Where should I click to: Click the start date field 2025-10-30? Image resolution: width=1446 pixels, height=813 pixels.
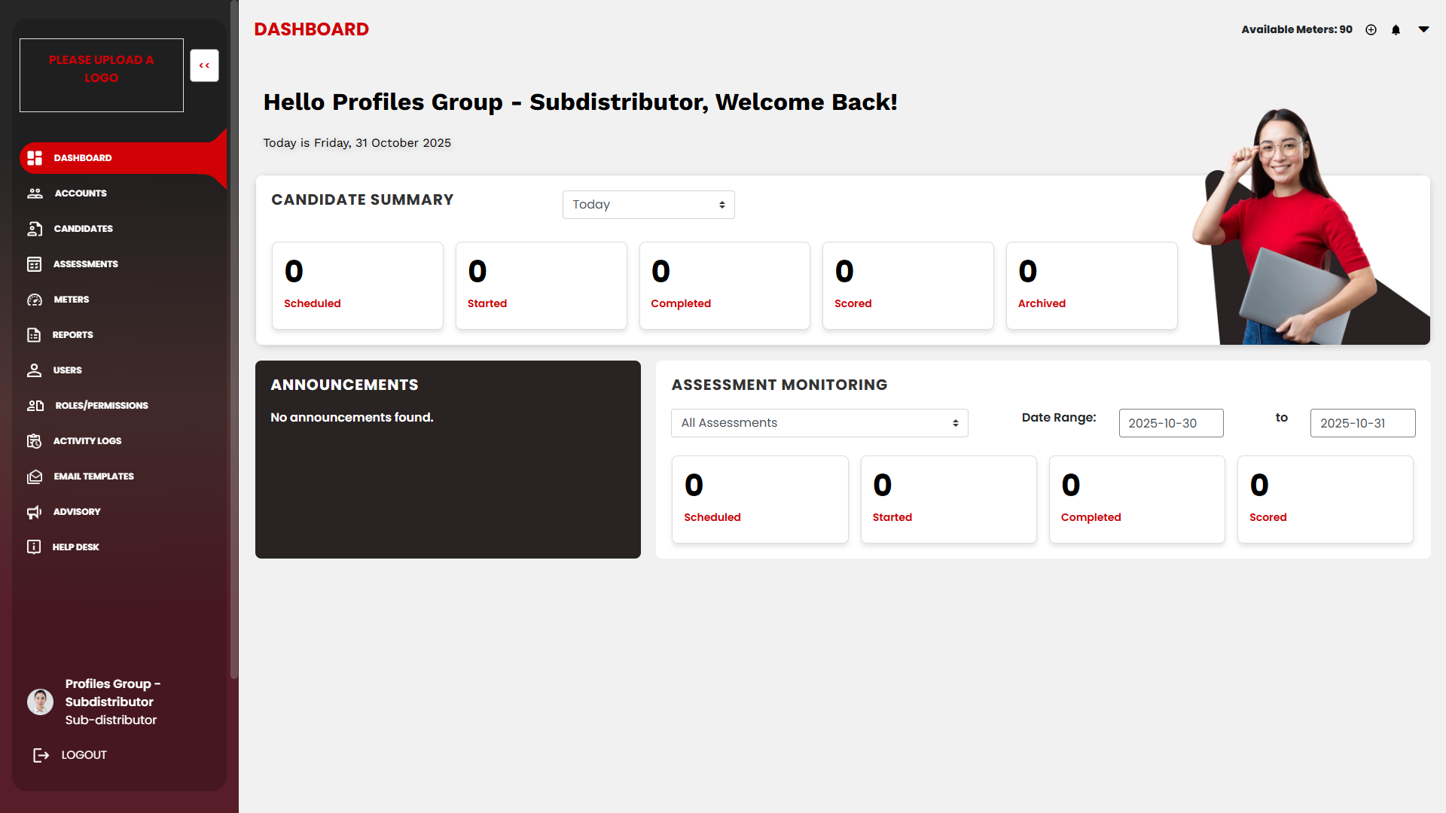tap(1170, 423)
